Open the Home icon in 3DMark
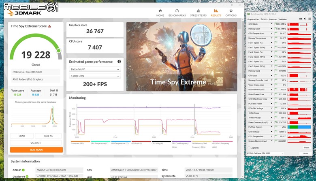Screen dimensions: 316x181 pyautogui.click(x=160, y=11)
